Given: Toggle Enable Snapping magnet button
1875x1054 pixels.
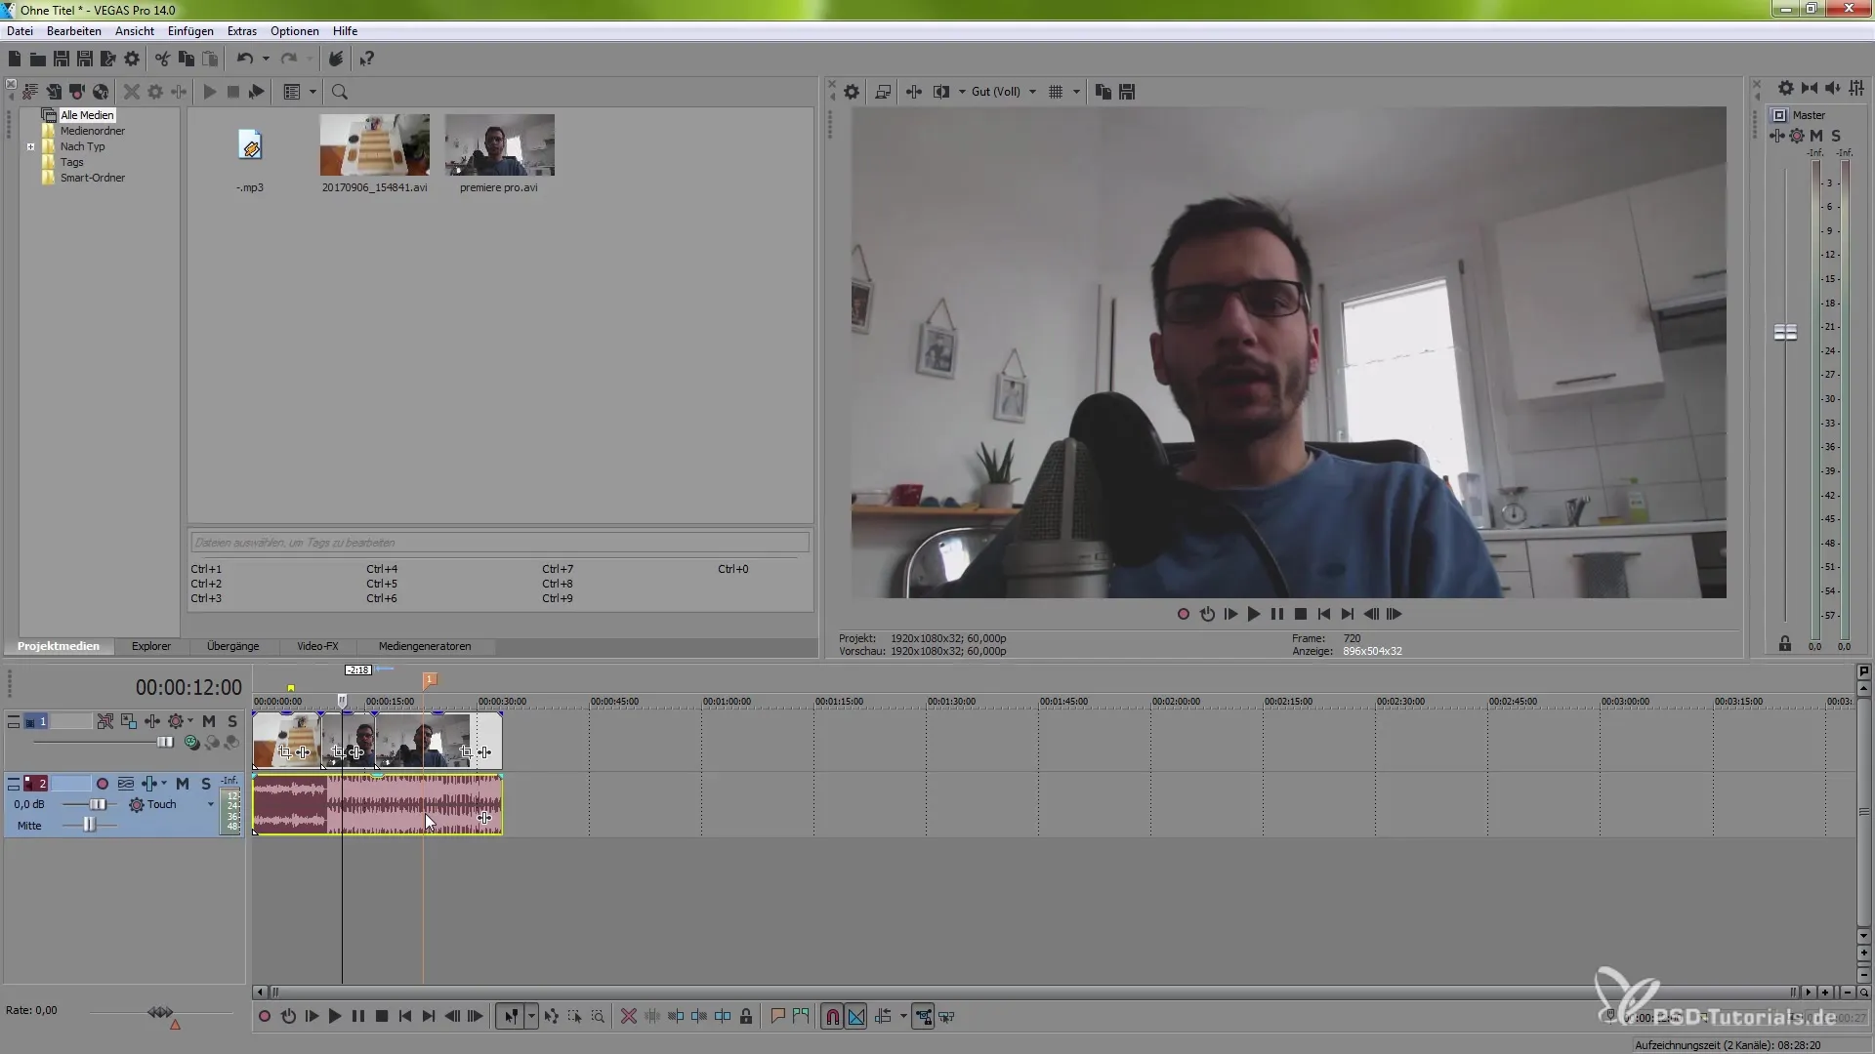Looking at the screenshot, I should tap(832, 1017).
